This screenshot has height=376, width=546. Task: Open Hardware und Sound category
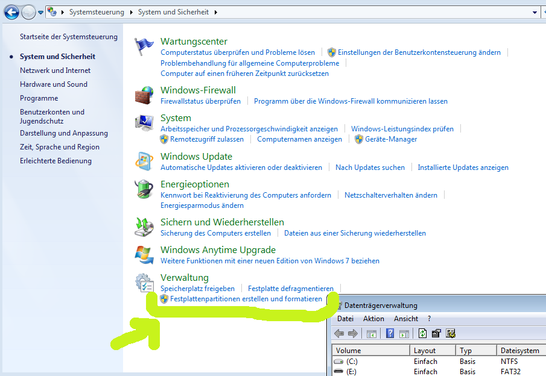54,84
